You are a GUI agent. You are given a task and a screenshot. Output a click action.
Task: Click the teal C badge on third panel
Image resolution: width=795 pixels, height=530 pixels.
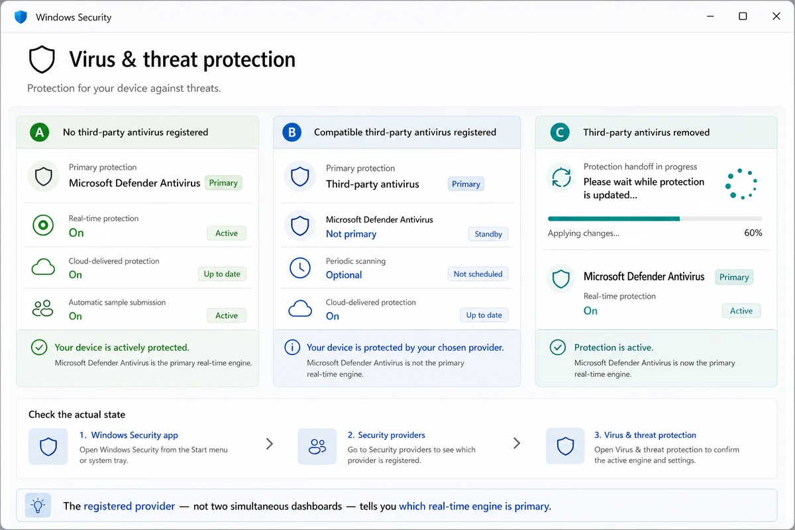tap(560, 132)
